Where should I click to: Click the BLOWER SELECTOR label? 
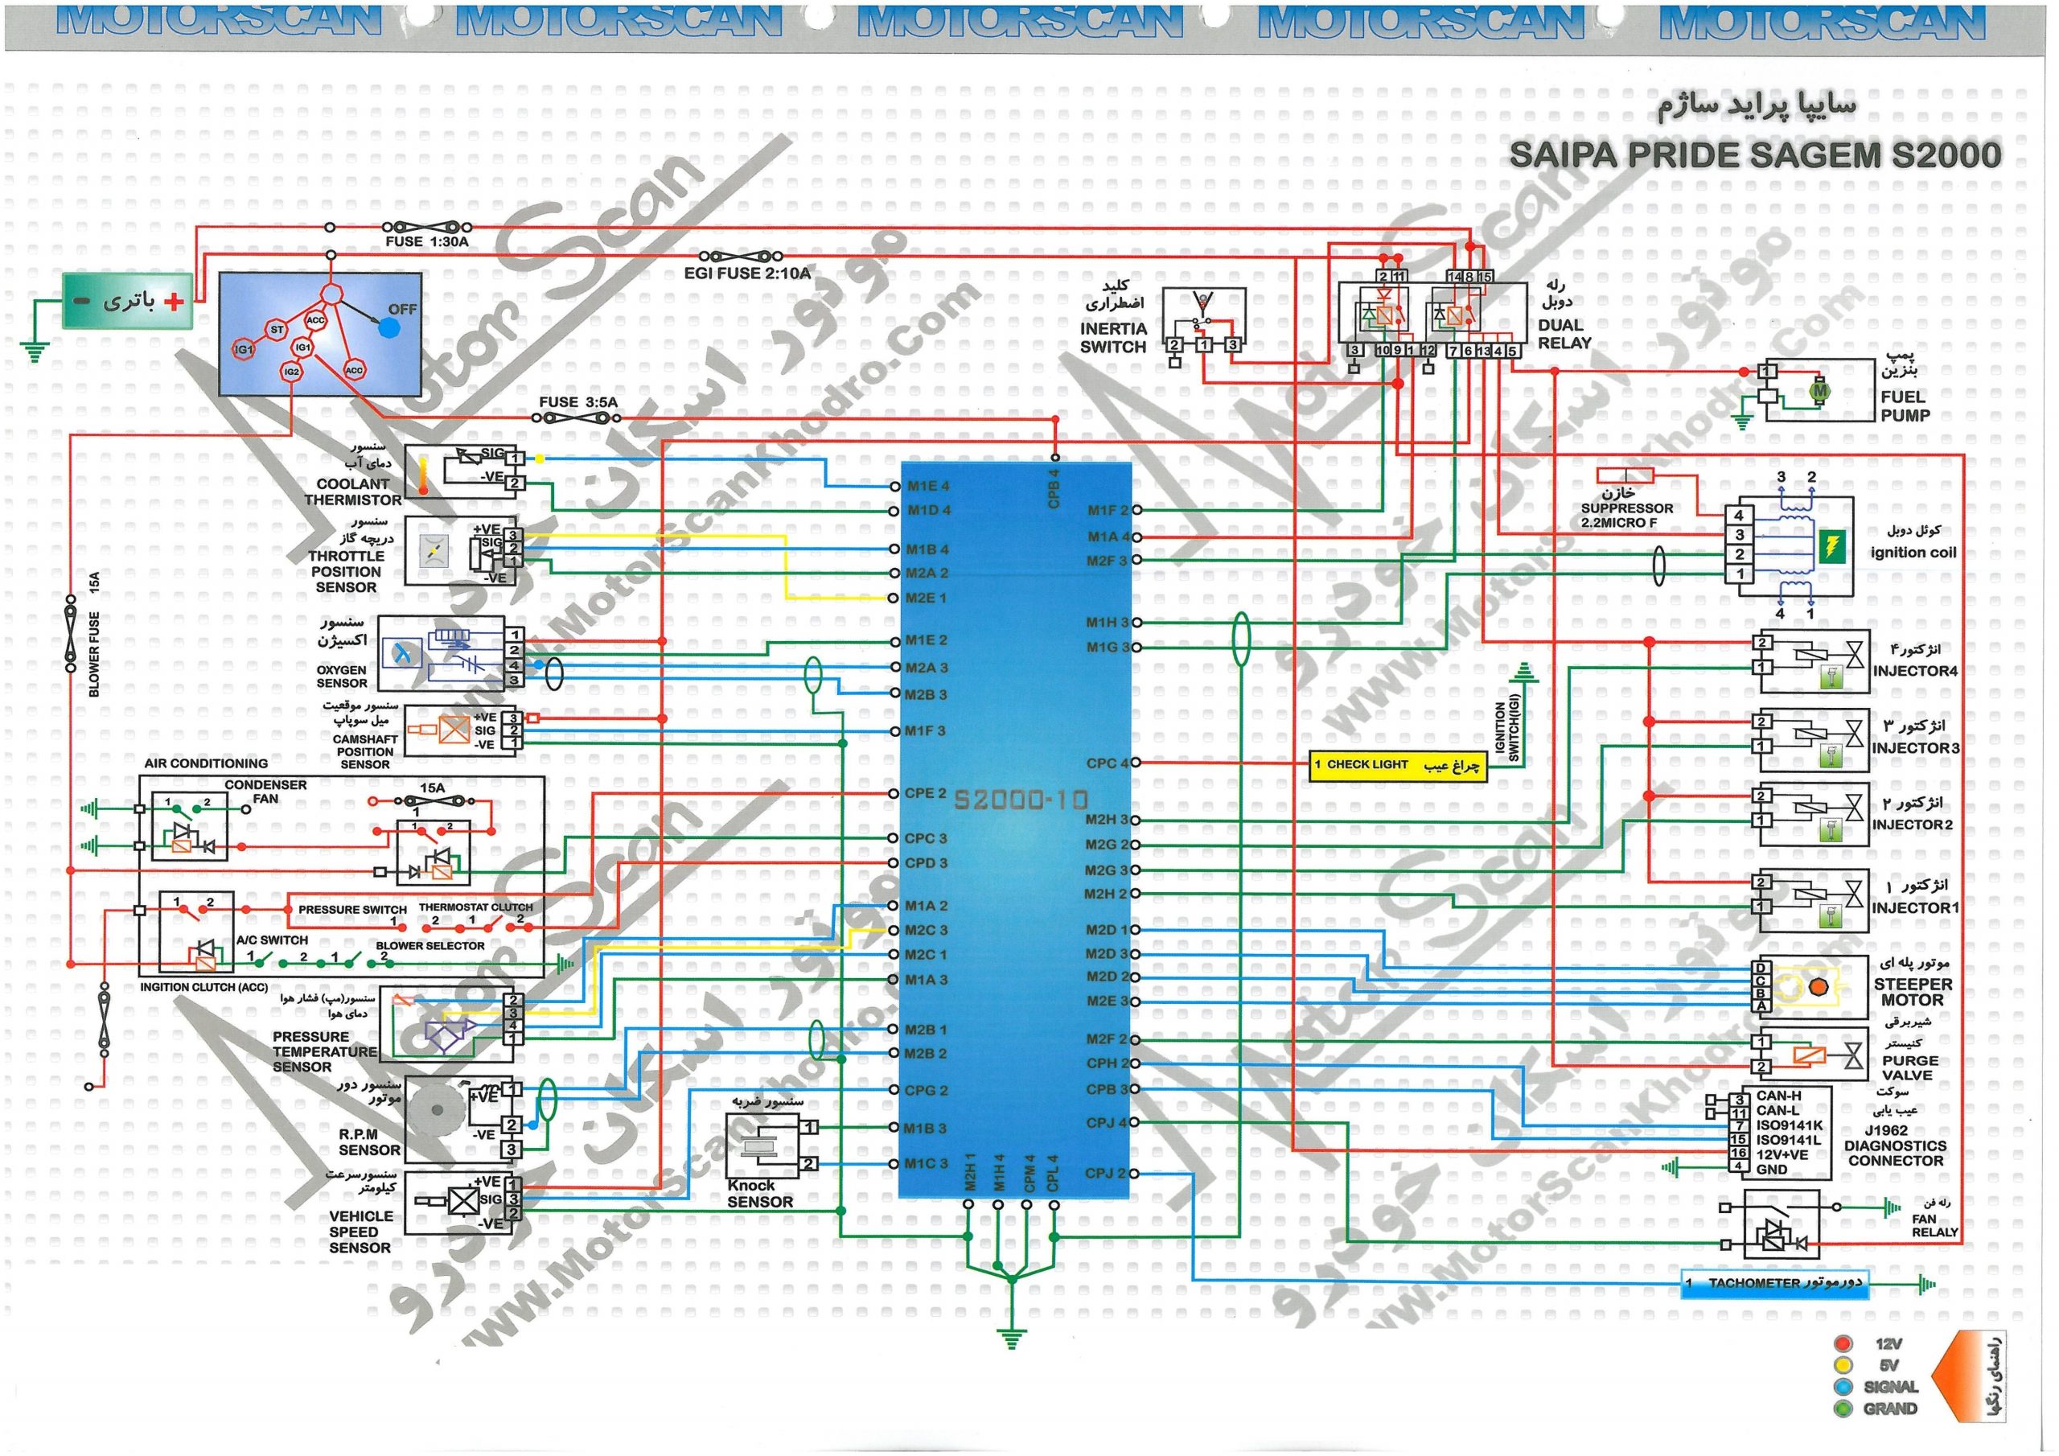pos(430,945)
